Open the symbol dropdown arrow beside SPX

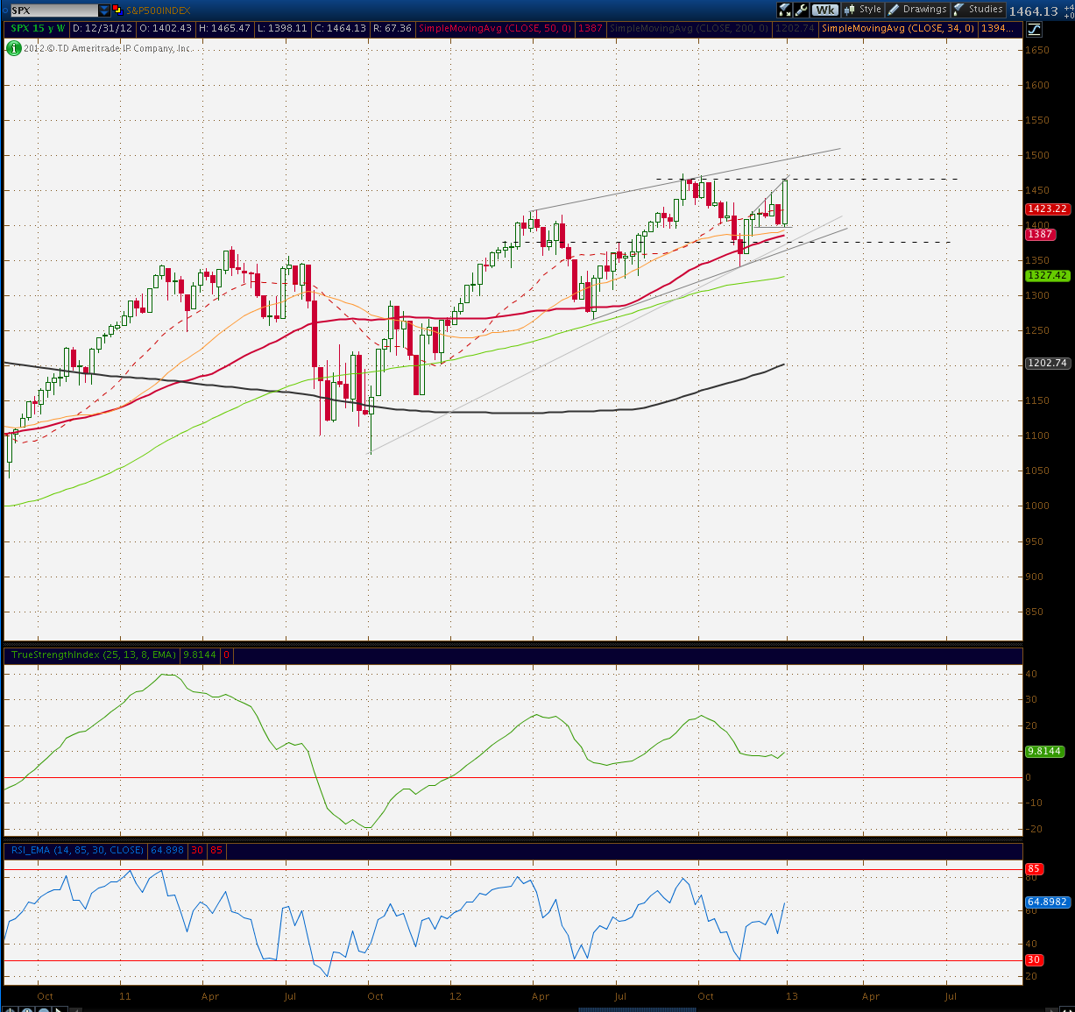pos(105,11)
